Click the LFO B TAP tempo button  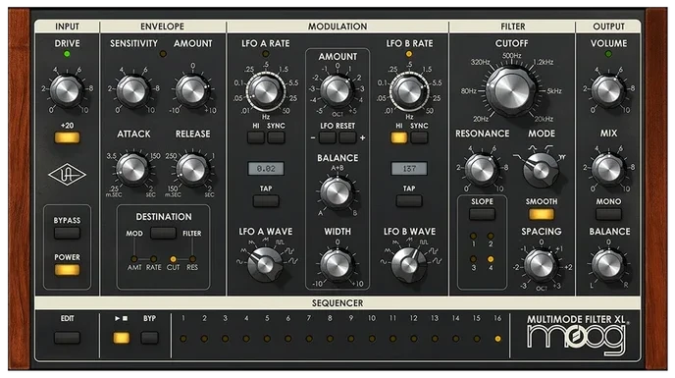click(x=409, y=201)
